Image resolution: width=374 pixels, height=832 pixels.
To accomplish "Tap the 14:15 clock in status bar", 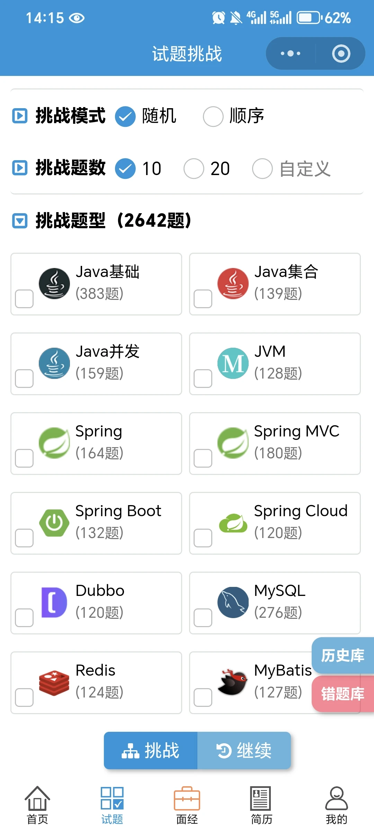I will [45, 18].
